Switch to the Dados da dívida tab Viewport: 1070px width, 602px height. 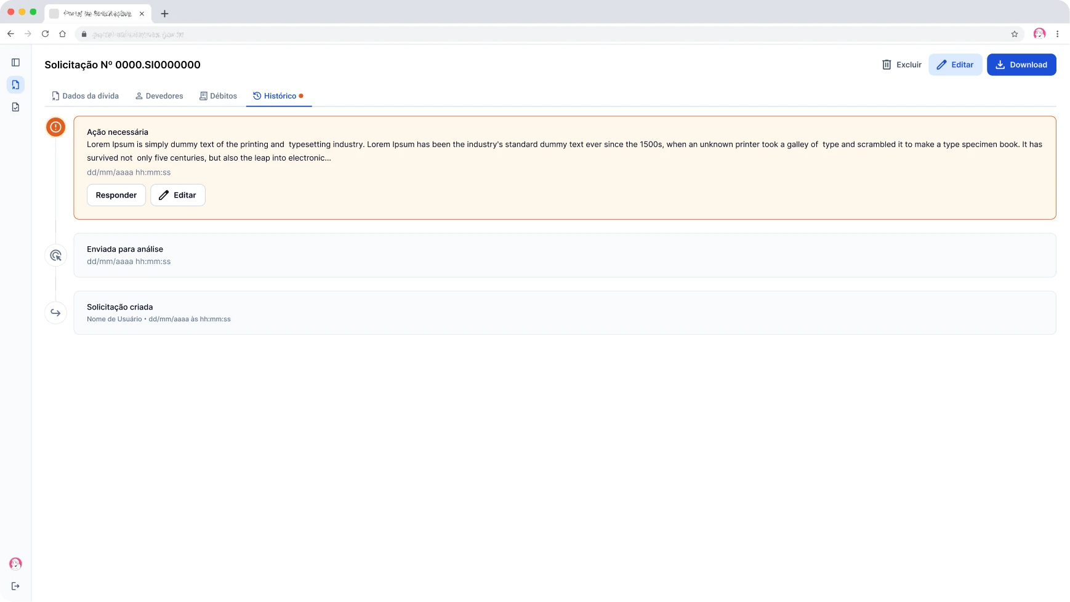pyautogui.click(x=85, y=96)
